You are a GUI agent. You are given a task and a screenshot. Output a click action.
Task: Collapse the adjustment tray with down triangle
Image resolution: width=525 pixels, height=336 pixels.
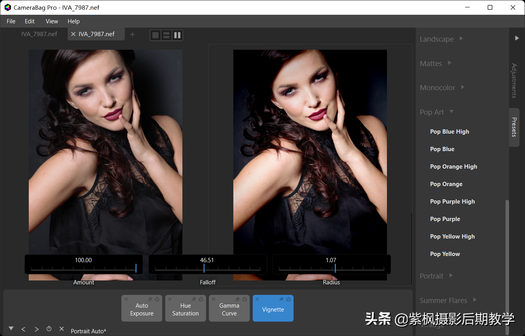[x=11, y=329]
